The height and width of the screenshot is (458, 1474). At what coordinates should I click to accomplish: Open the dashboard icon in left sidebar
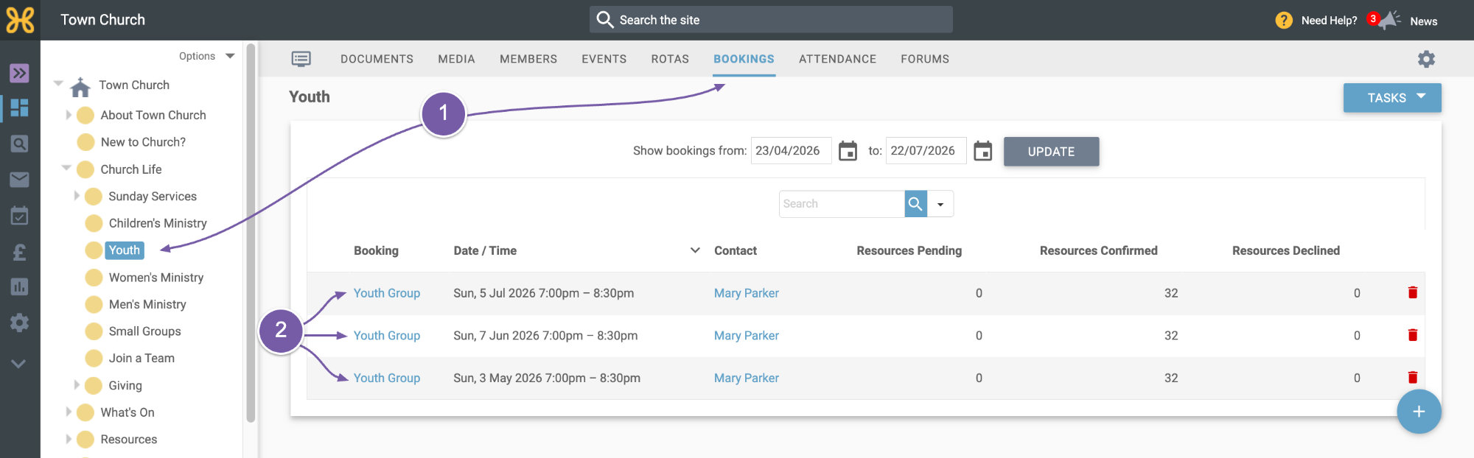point(20,108)
